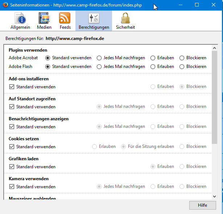Screen dimensions: 223x214
Task: Select the Berechtigungen permissions icon
Action: (x=94, y=19)
